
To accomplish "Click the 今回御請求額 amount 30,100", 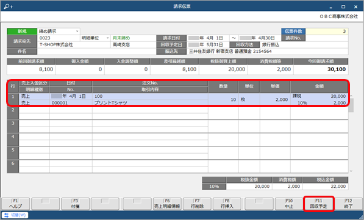I will tap(337, 69).
